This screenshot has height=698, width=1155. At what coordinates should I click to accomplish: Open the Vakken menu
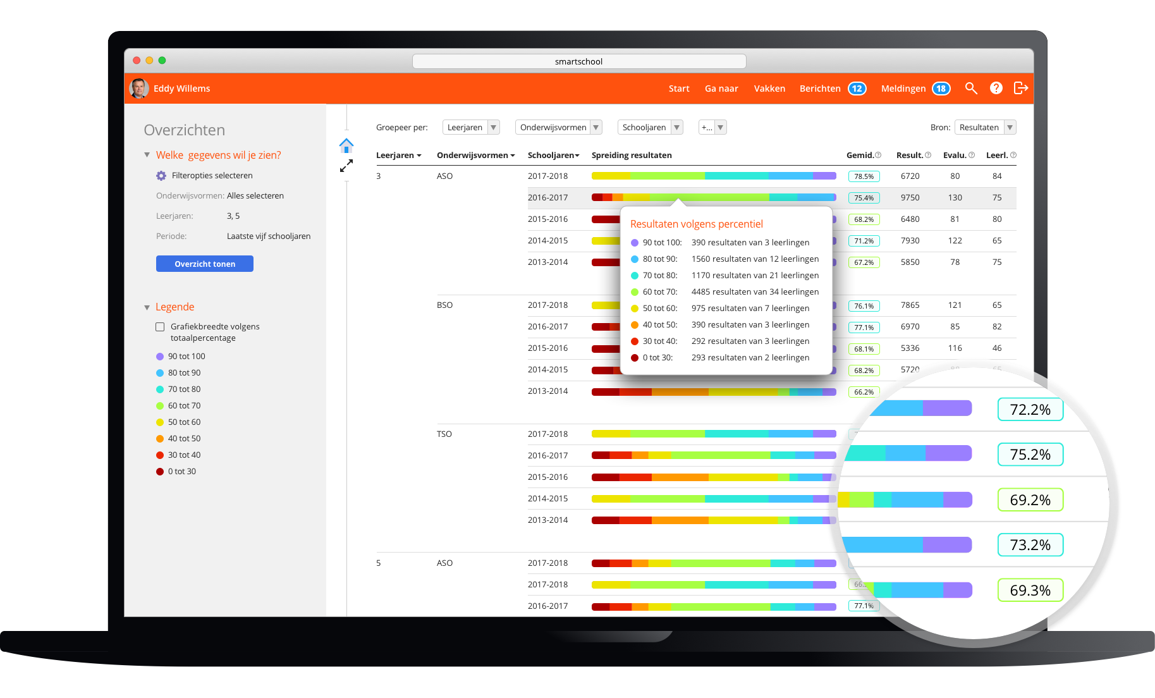[x=769, y=89]
